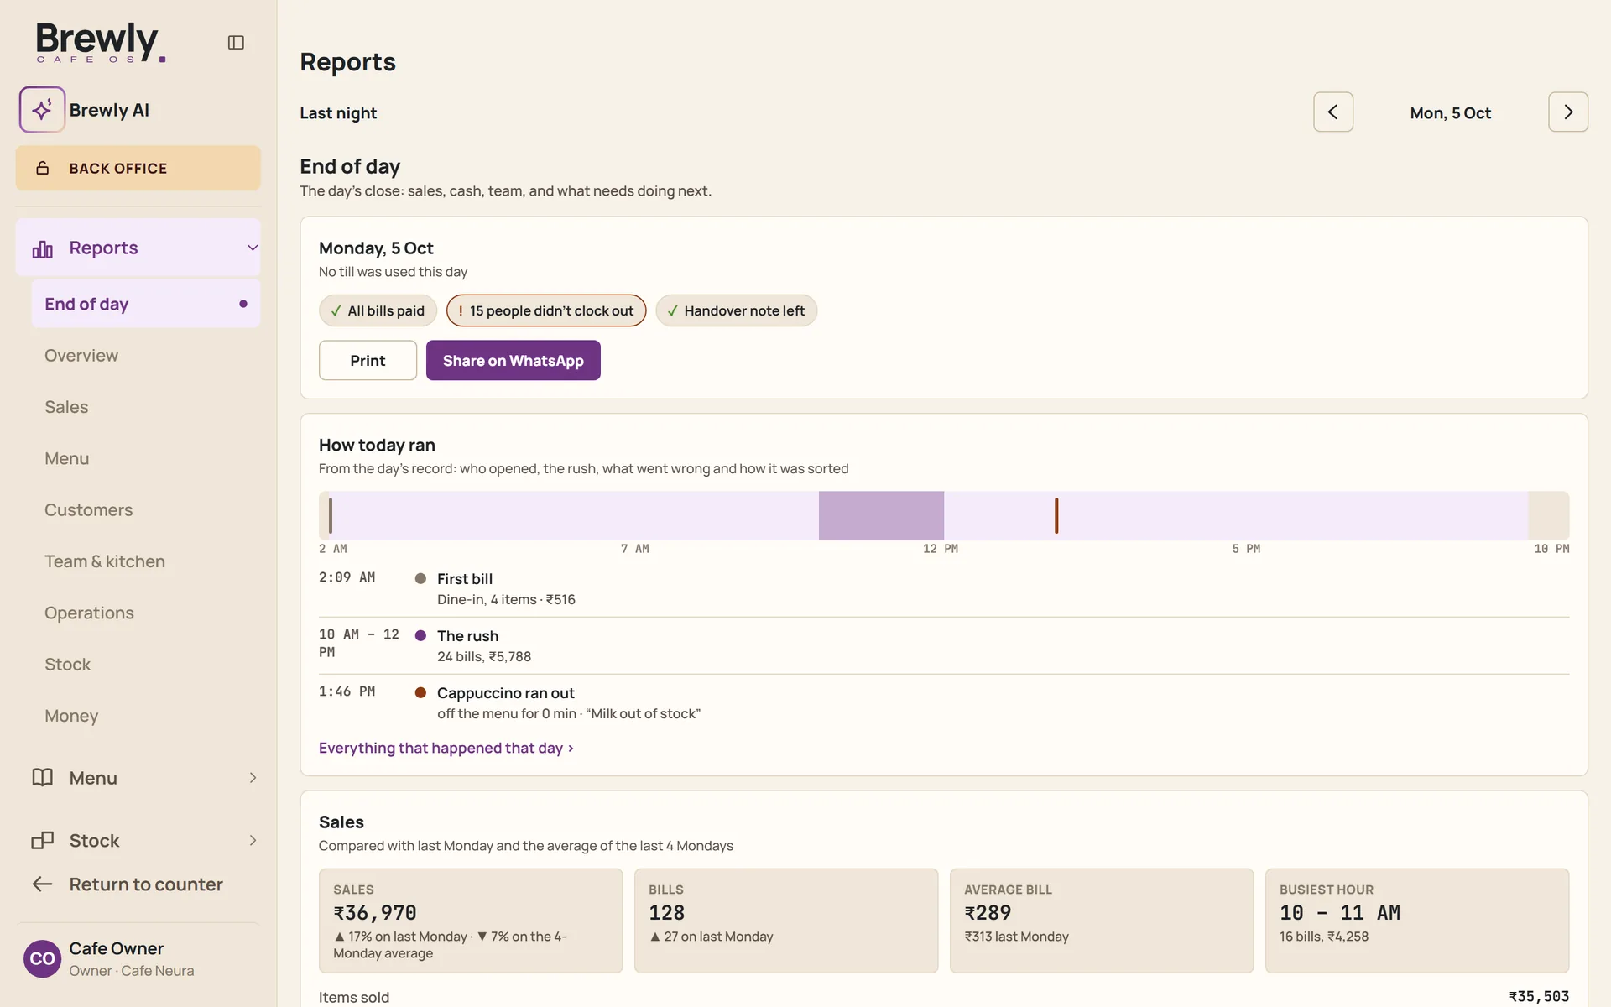Click the Menu book icon in sidebar
The height and width of the screenshot is (1007, 1611).
click(x=42, y=778)
